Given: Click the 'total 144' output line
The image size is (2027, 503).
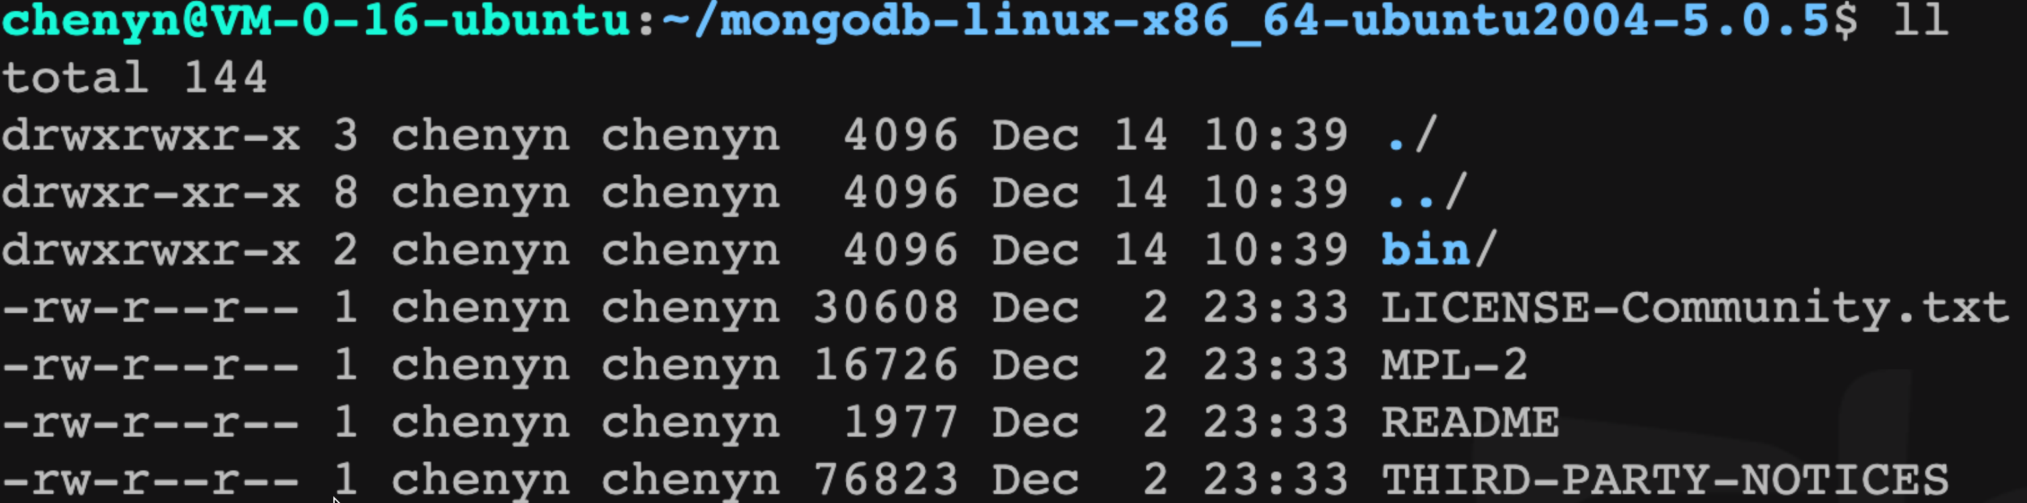Looking at the screenshot, I should click(x=135, y=78).
